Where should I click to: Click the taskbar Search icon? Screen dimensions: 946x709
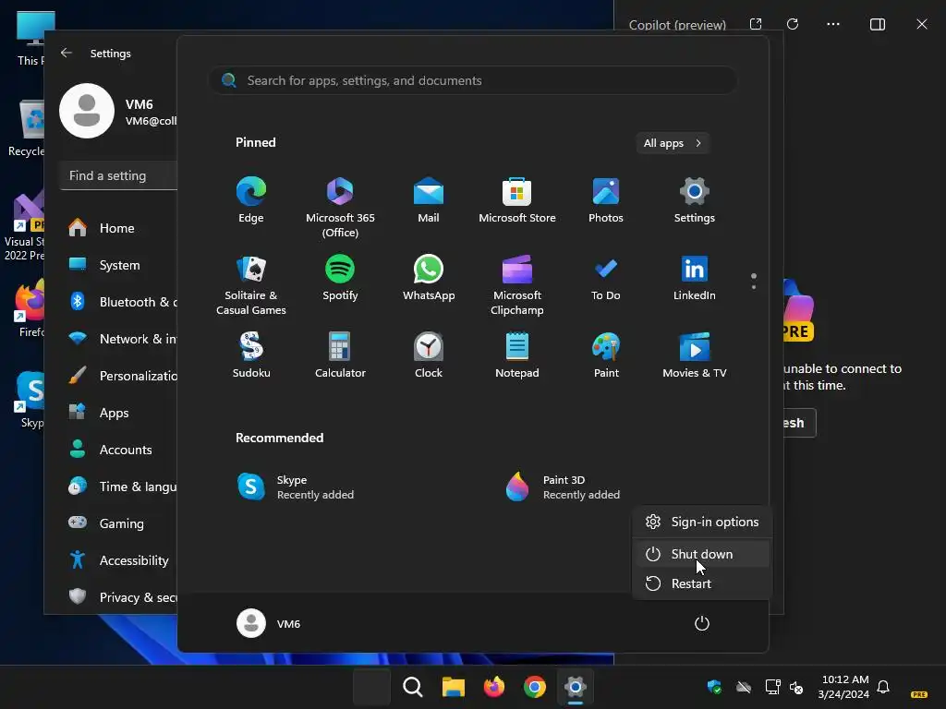click(413, 687)
